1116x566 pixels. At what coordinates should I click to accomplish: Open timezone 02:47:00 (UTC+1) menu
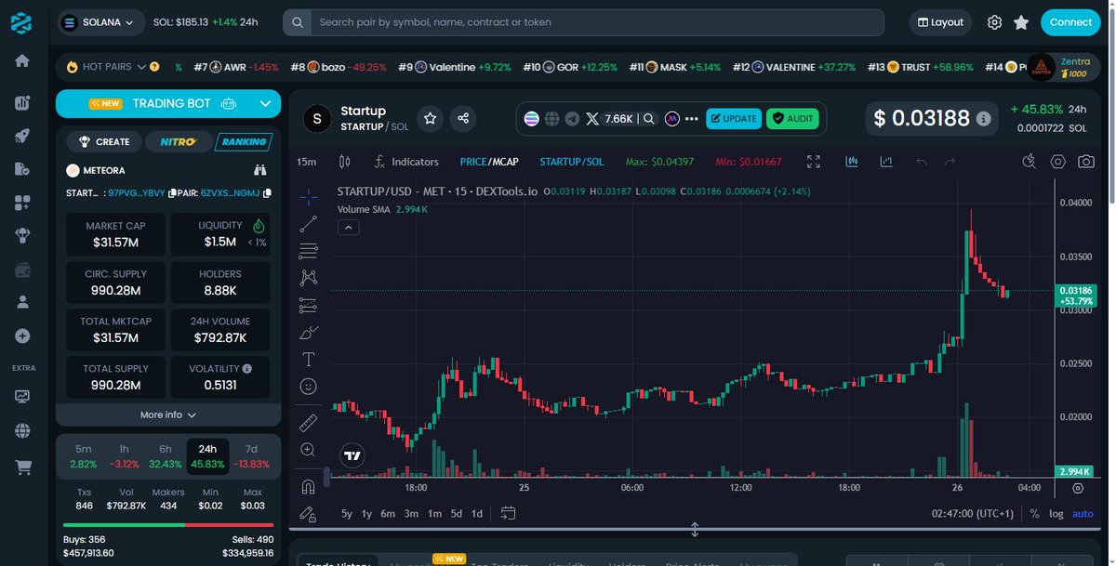click(x=972, y=513)
